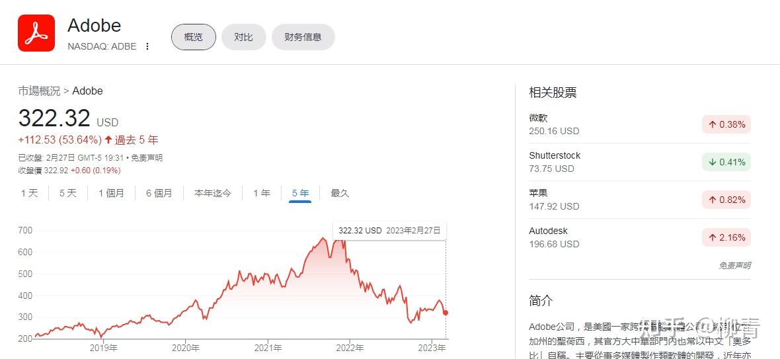
Task: Click the 73.75 USD Shutterstock price
Action: (x=552, y=169)
